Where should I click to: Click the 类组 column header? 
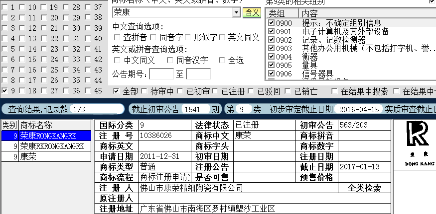pos(282,13)
